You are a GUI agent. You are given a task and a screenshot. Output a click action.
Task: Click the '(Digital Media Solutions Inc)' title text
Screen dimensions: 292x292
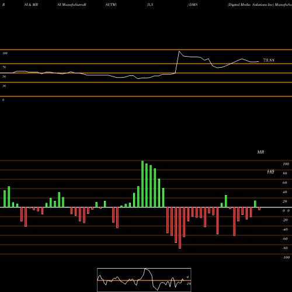(x=251, y=5)
